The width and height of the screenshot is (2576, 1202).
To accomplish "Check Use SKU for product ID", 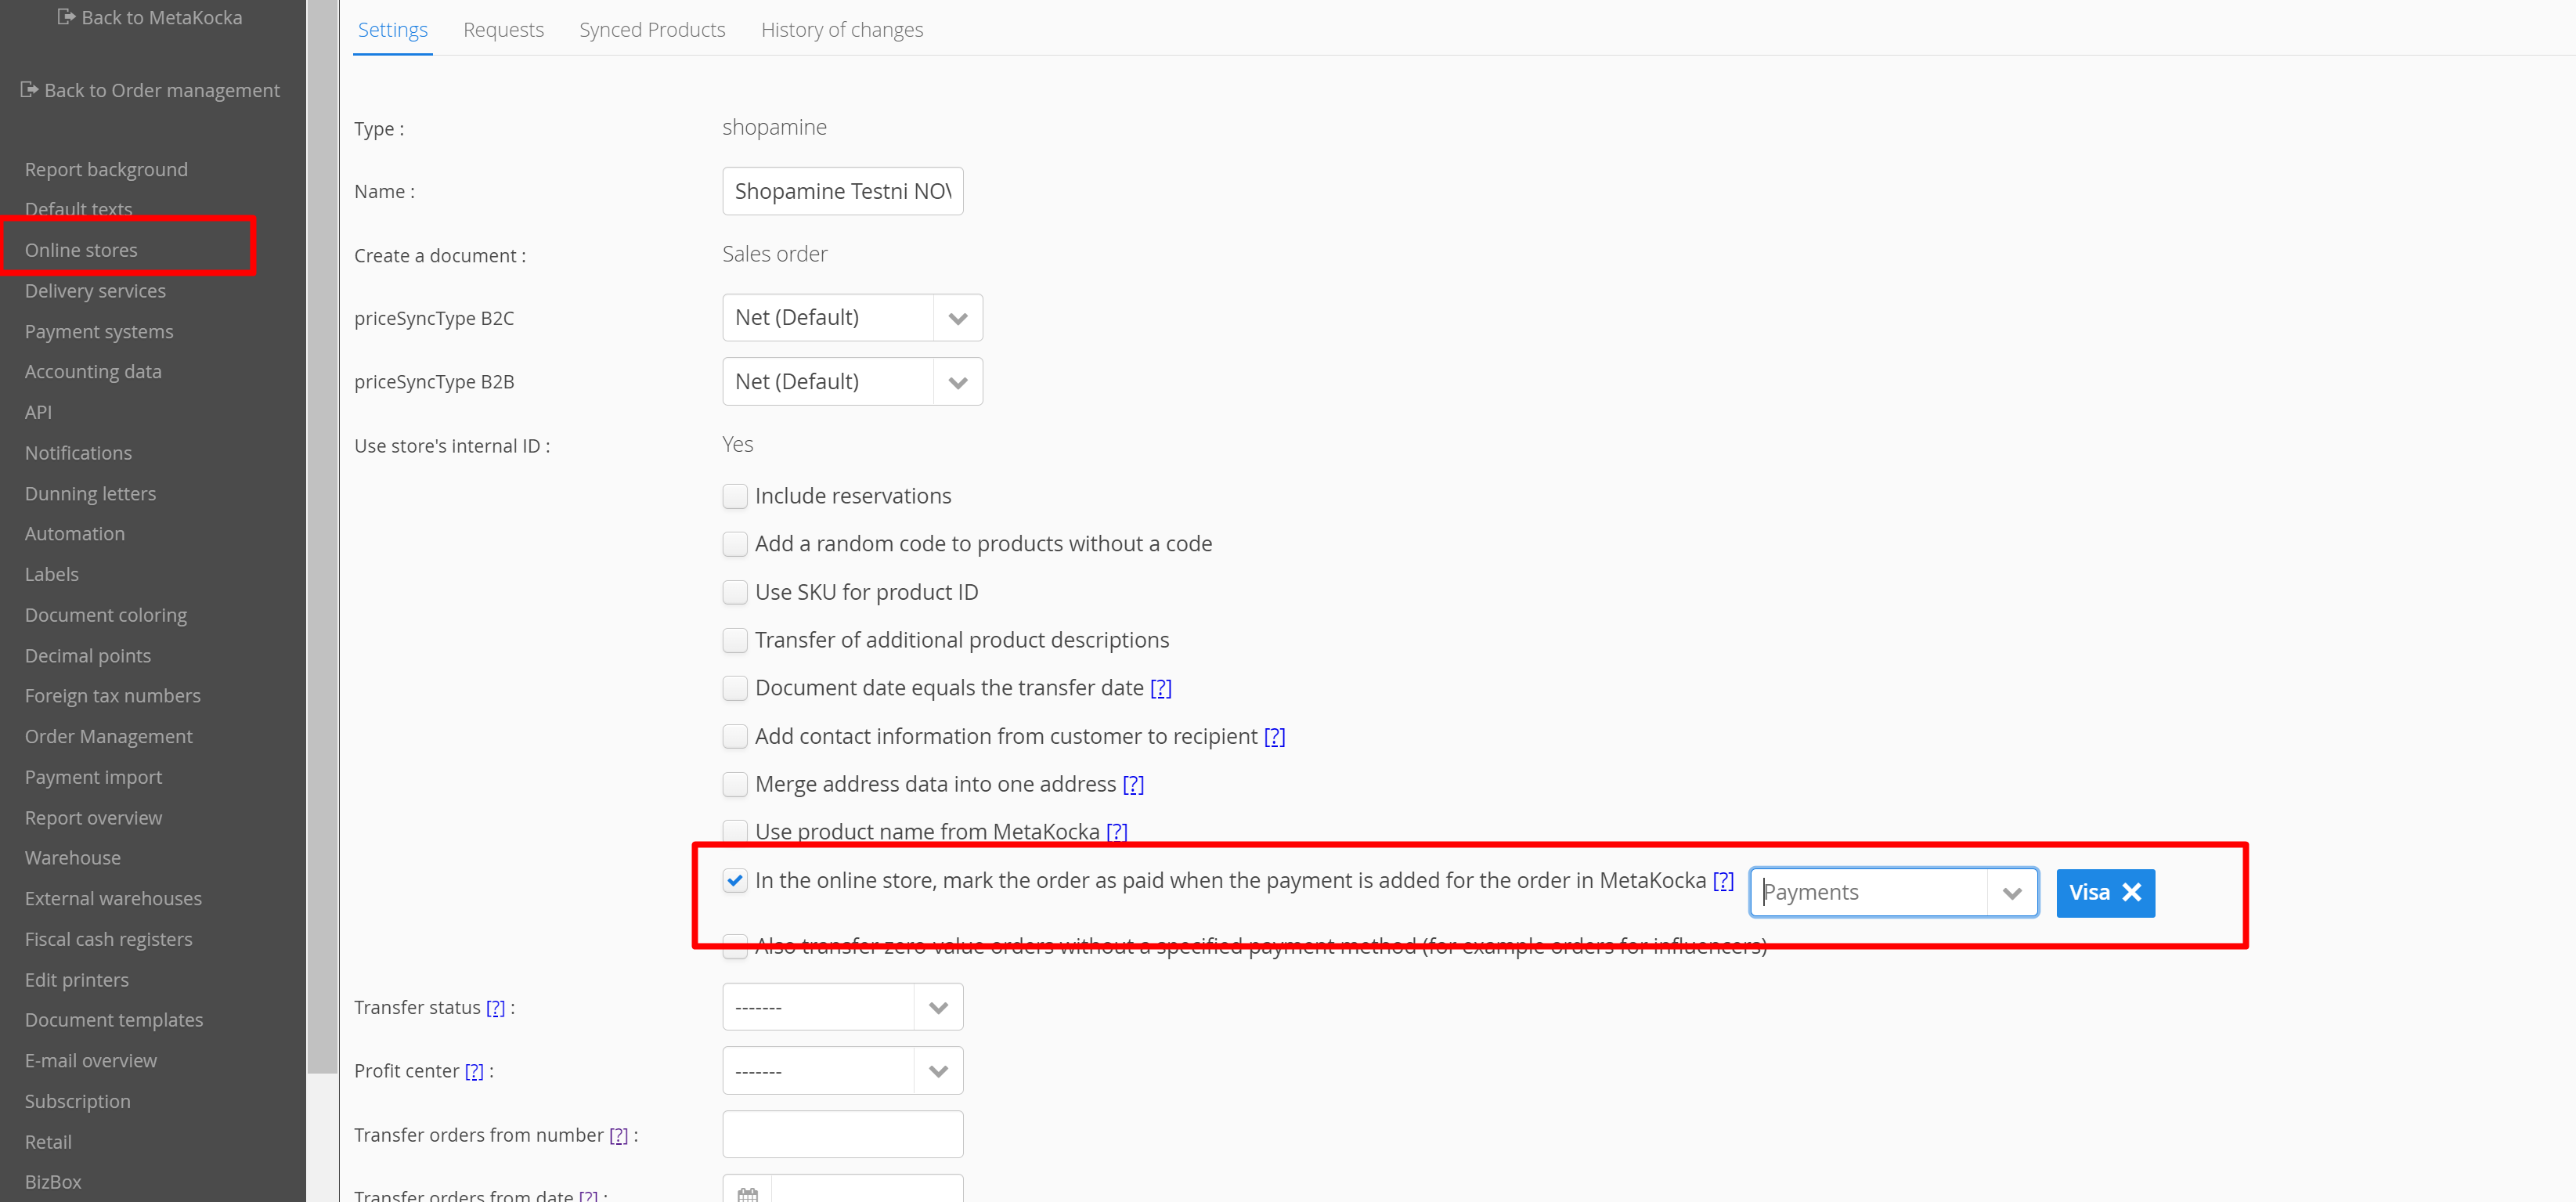I will point(735,593).
